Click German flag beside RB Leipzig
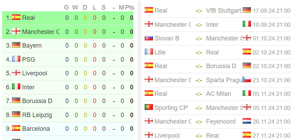 pos(16,114)
